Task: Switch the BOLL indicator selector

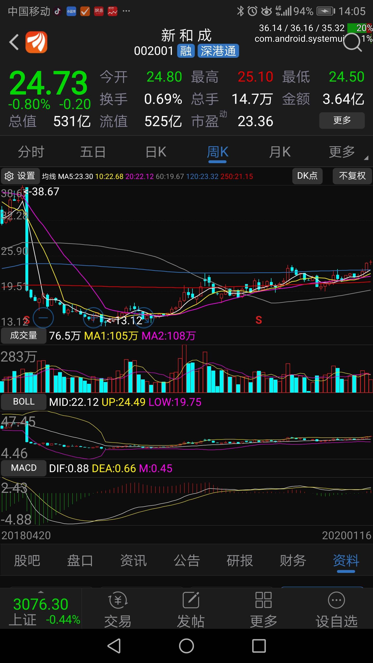Action: pyautogui.click(x=24, y=402)
